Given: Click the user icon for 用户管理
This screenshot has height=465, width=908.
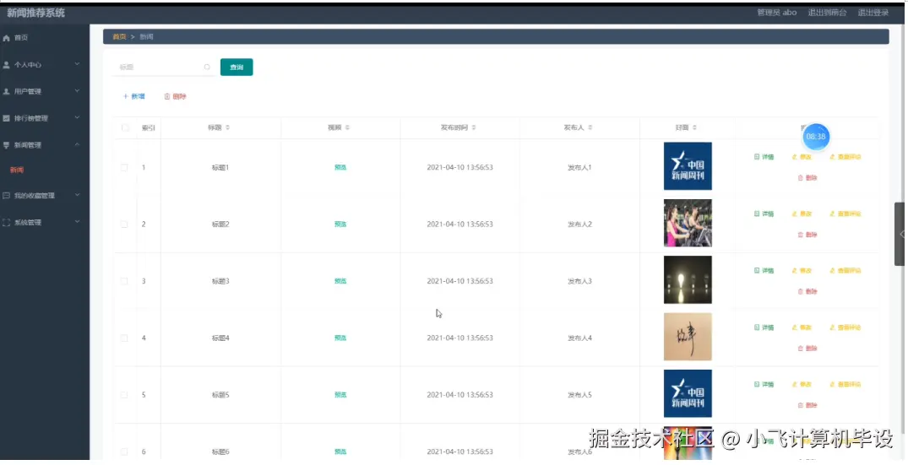Looking at the screenshot, I should pos(7,91).
